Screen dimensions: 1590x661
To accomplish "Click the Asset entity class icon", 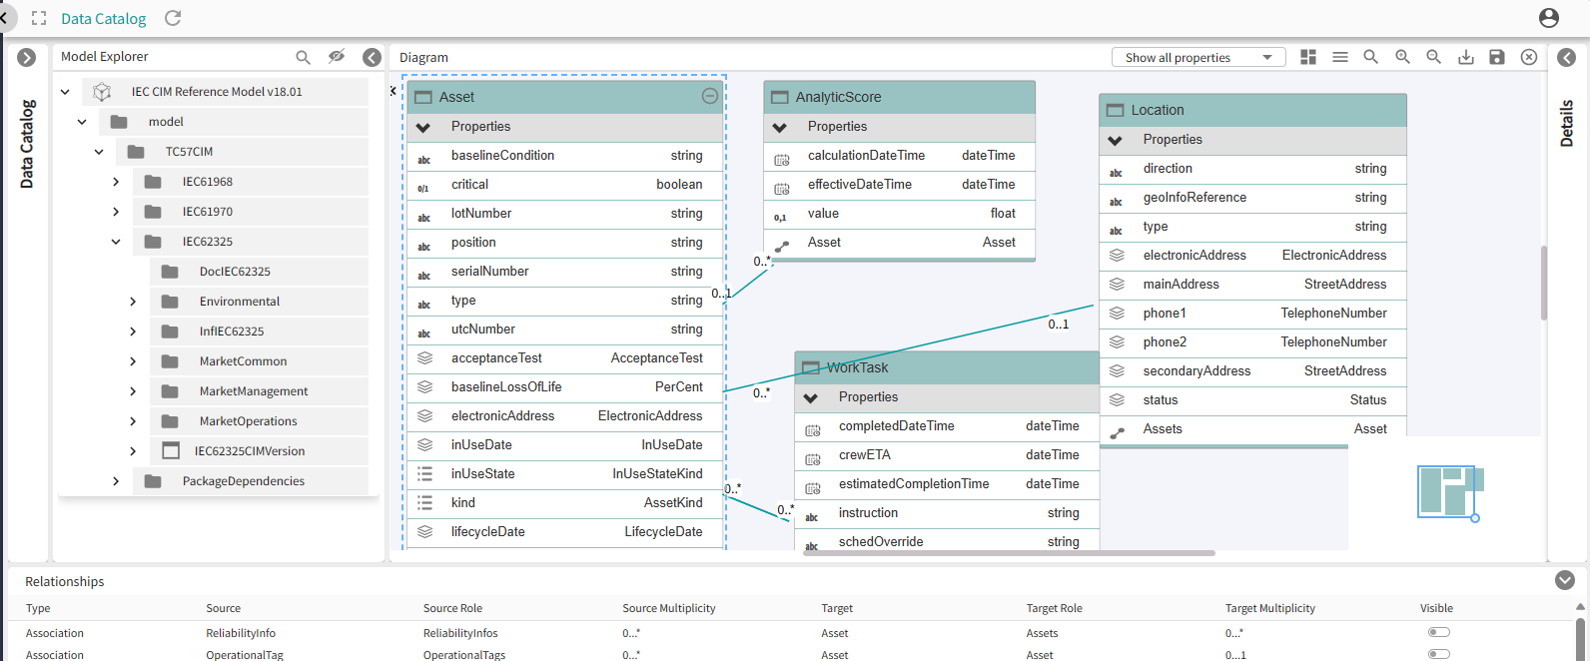I will tap(423, 98).
